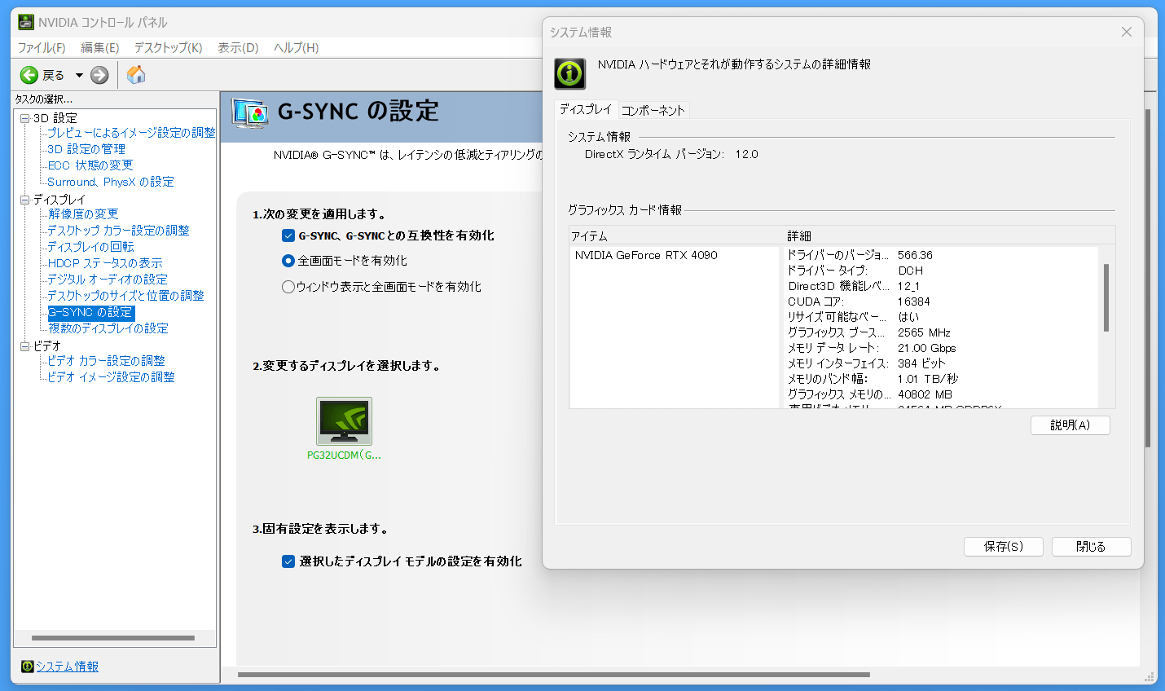Viewport: 1165px width, 691px height.
Task: Select the PG32UCDM display monitor icon
Action: [x=344, y=420]
